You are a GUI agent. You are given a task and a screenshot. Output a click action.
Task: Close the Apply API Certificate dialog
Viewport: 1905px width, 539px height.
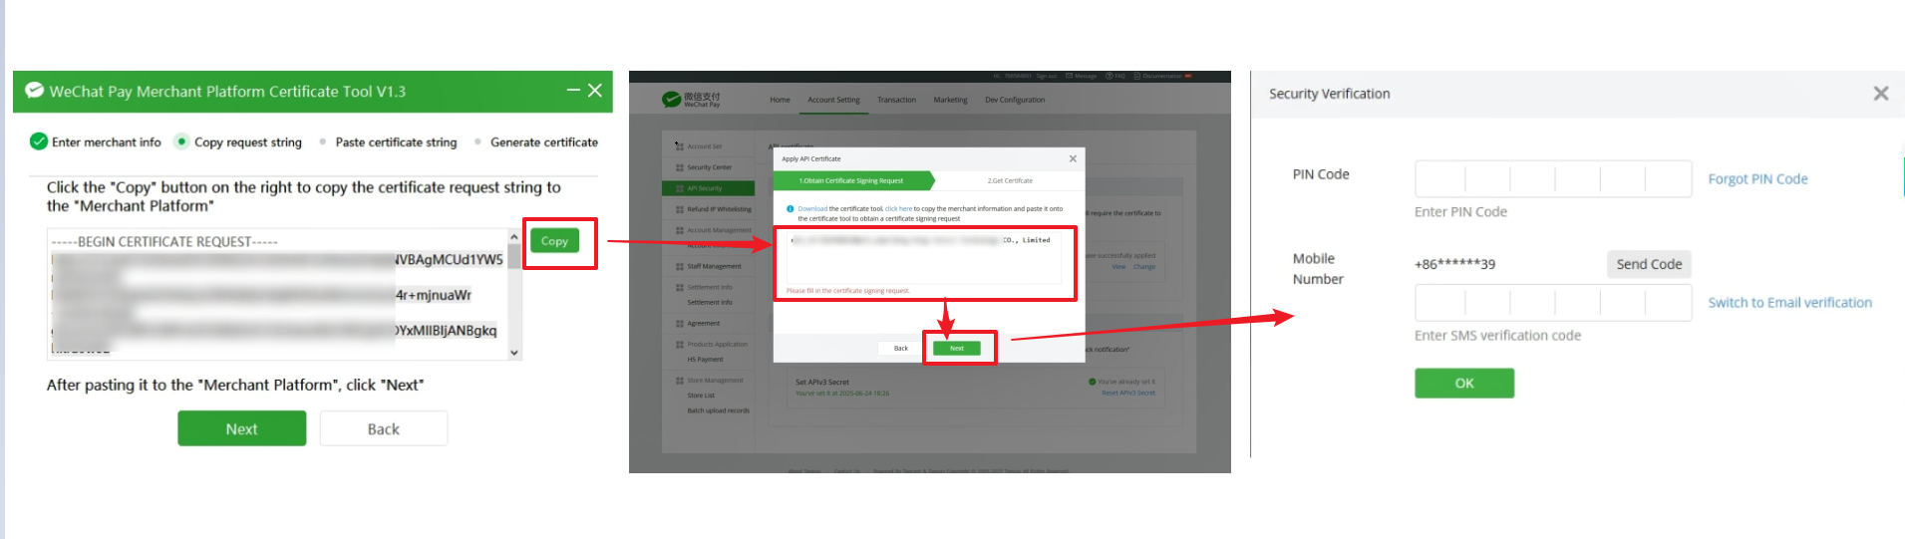point(1073,158)
